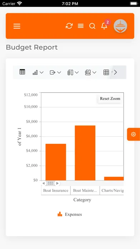Image resolution: width=140 pixels, height=249 pixels.
Task: Open notifications bell with 2 badge
Action: coord(104,26)
